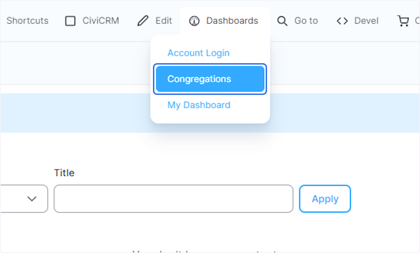Open My Dashboard from the dropdown

(x=198, y=105)
